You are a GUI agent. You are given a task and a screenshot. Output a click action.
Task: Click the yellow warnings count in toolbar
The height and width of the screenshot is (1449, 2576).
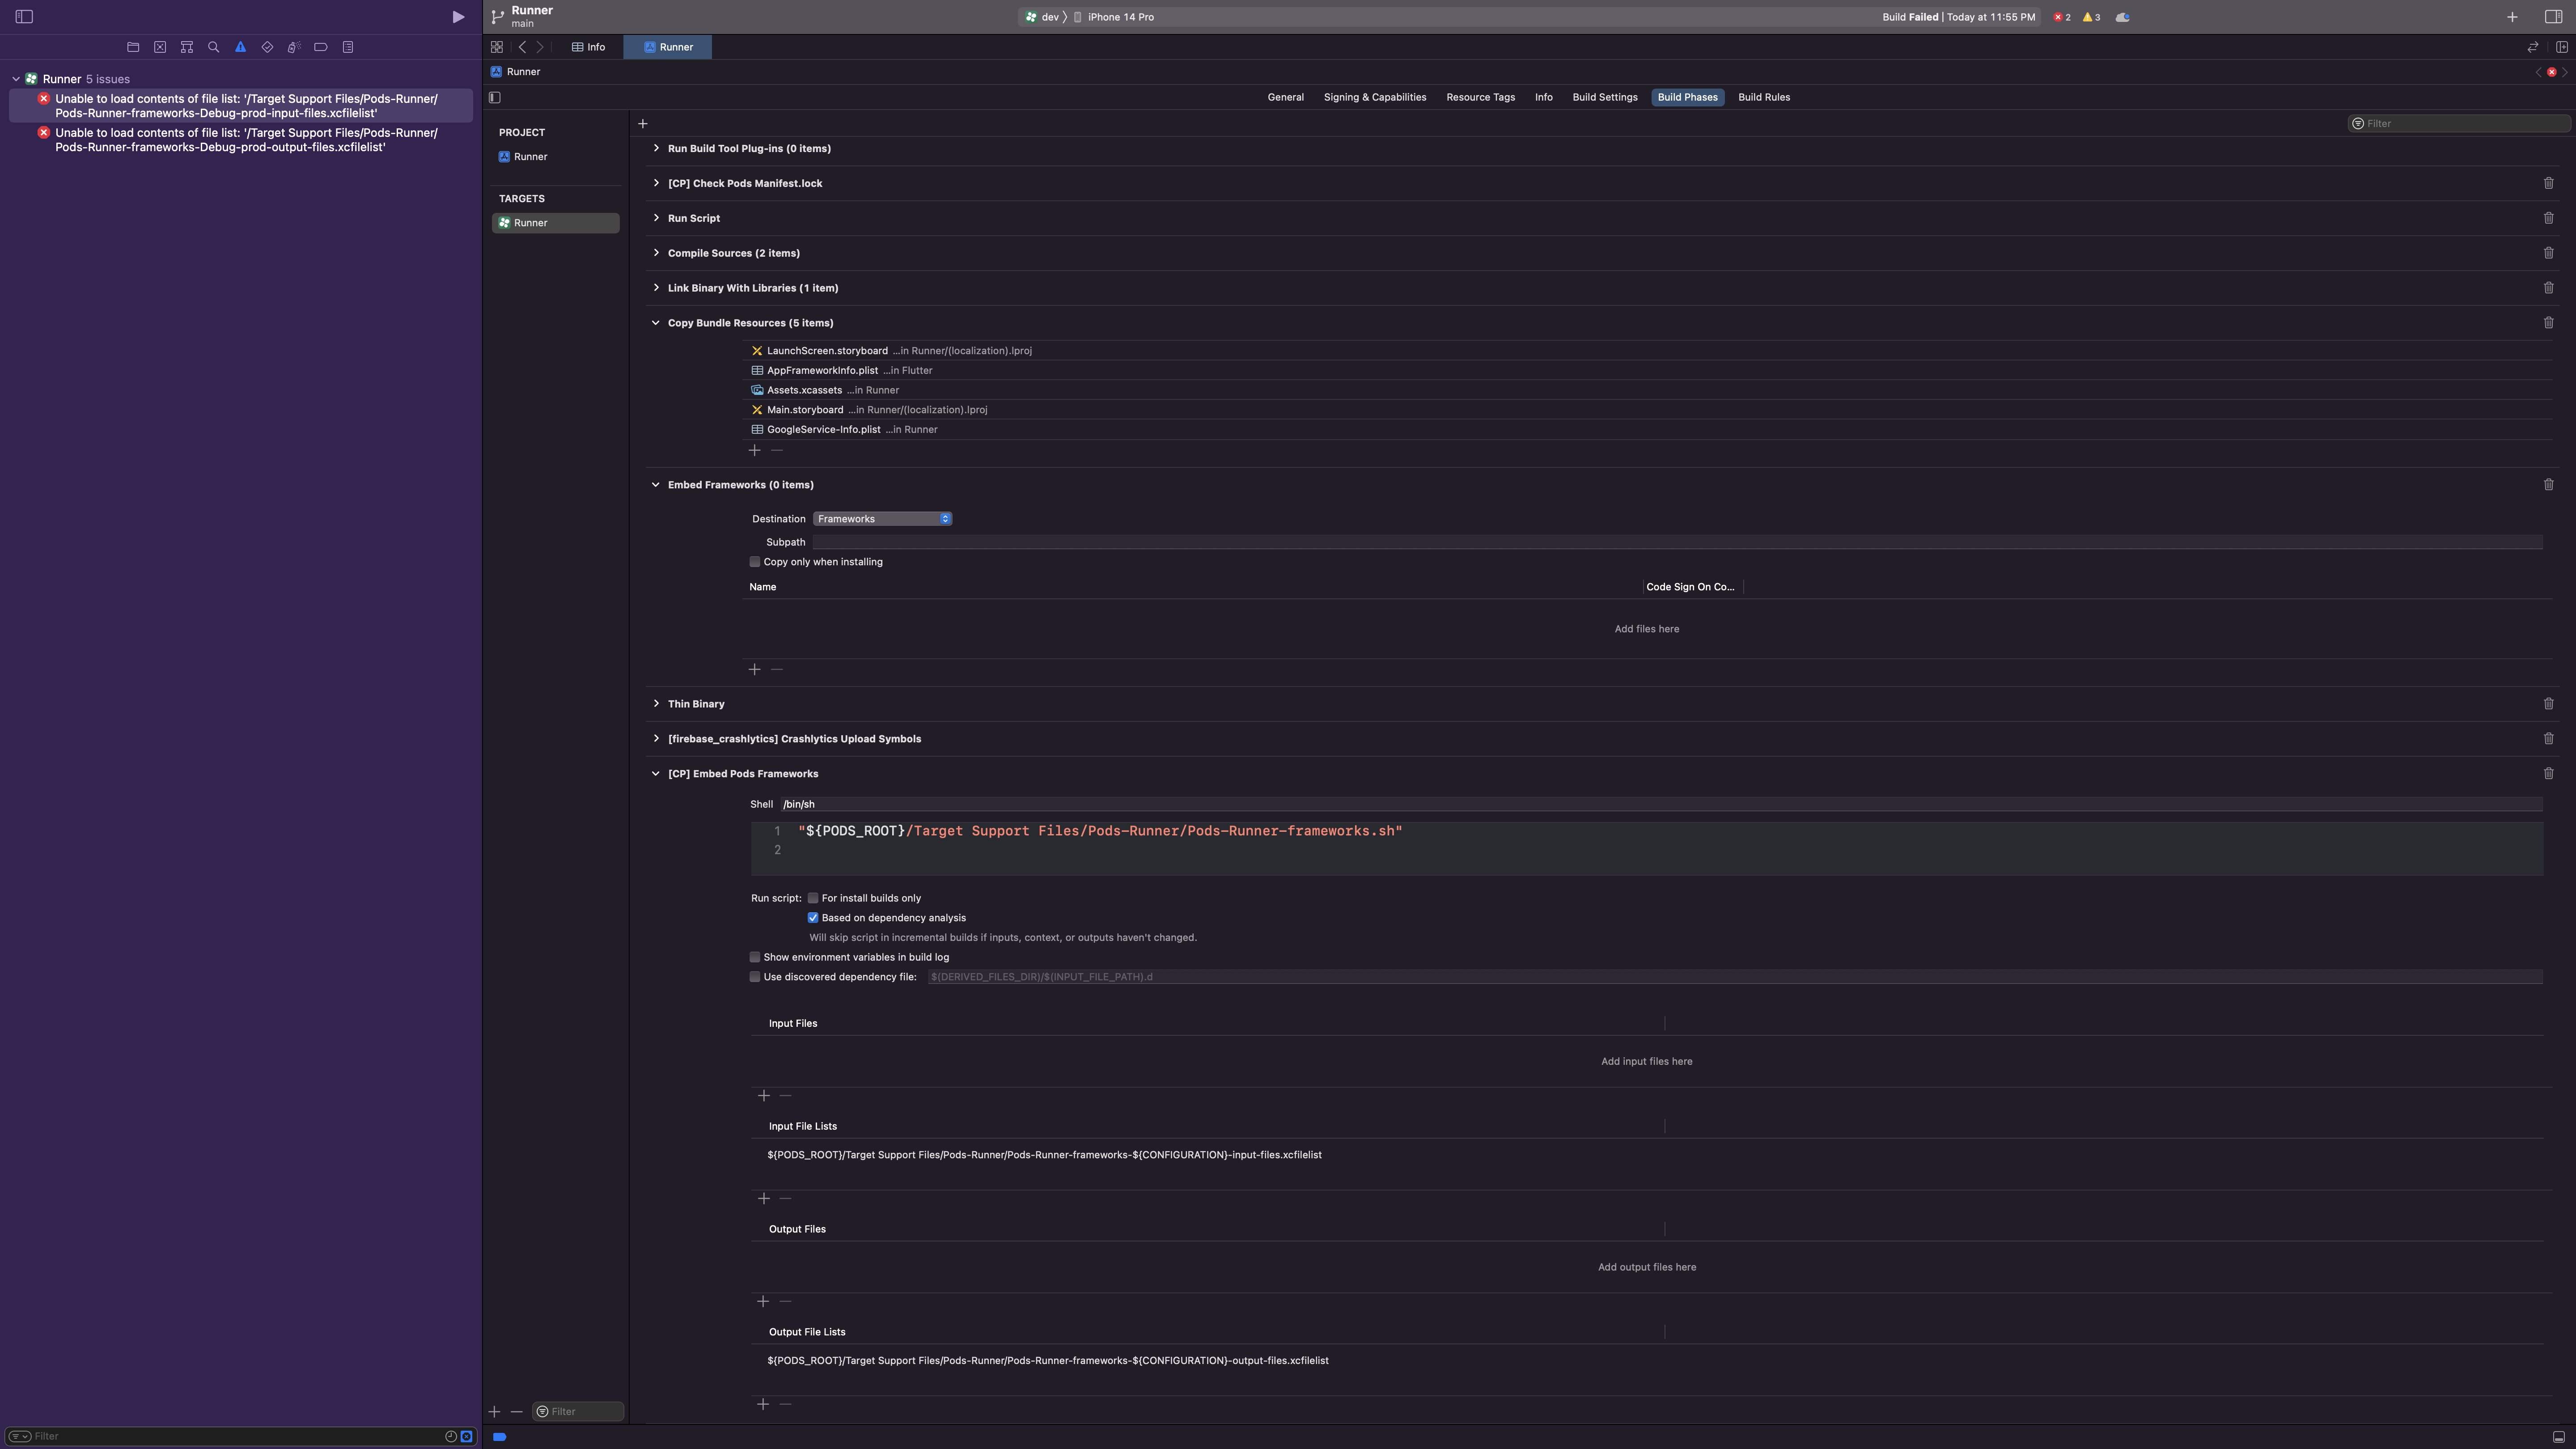point(2091,17)
